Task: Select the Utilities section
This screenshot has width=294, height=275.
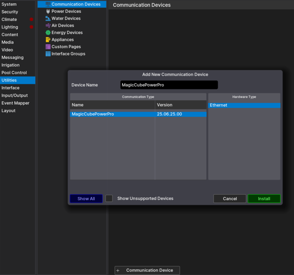Action: click(18, 80)
